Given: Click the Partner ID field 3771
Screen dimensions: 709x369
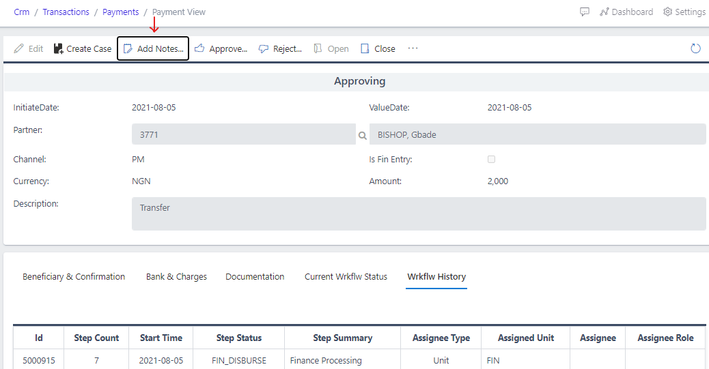Looking at the screenshot, I should (244, 134).
